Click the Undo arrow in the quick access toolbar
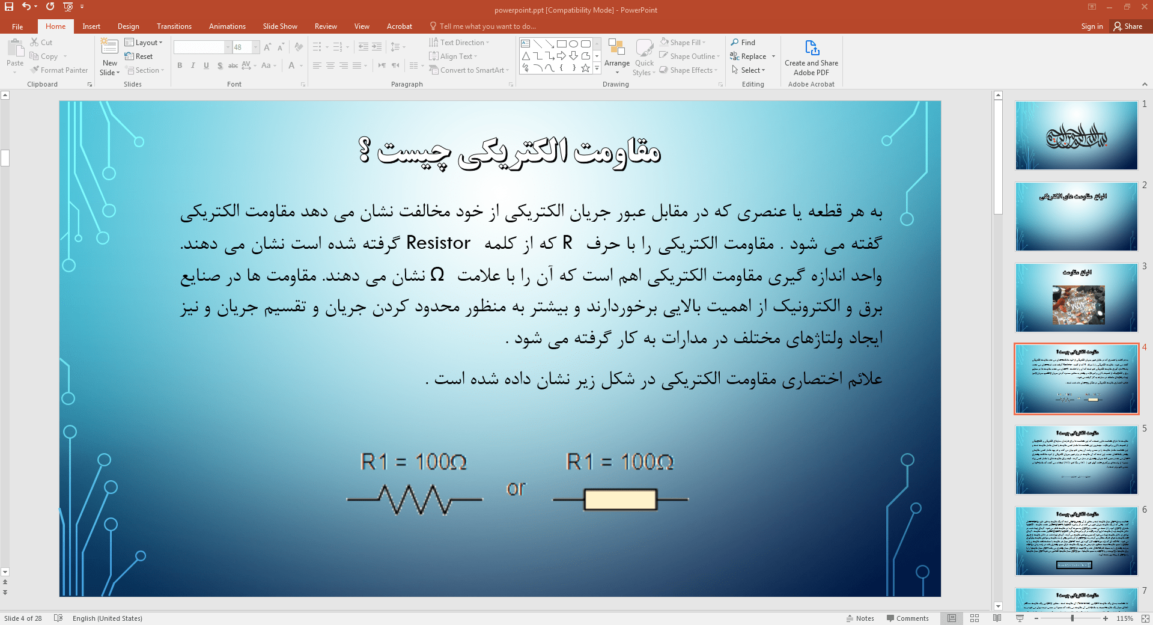The height and width of the screenshot is (625, 1153). pyautogui.click(x=26, y=7)
